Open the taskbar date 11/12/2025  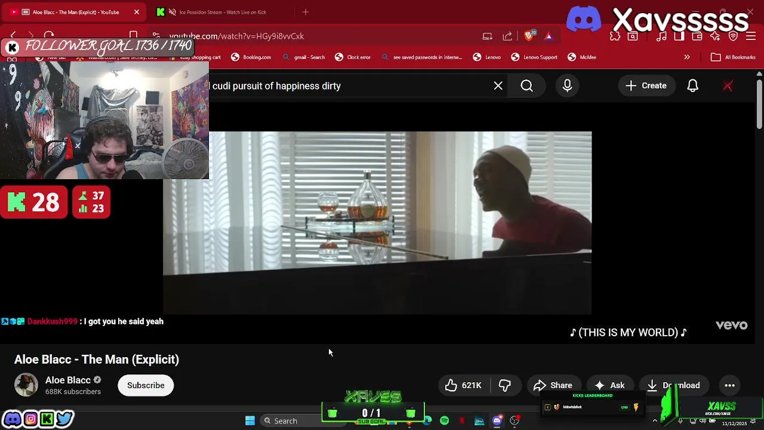pos(734,423)
